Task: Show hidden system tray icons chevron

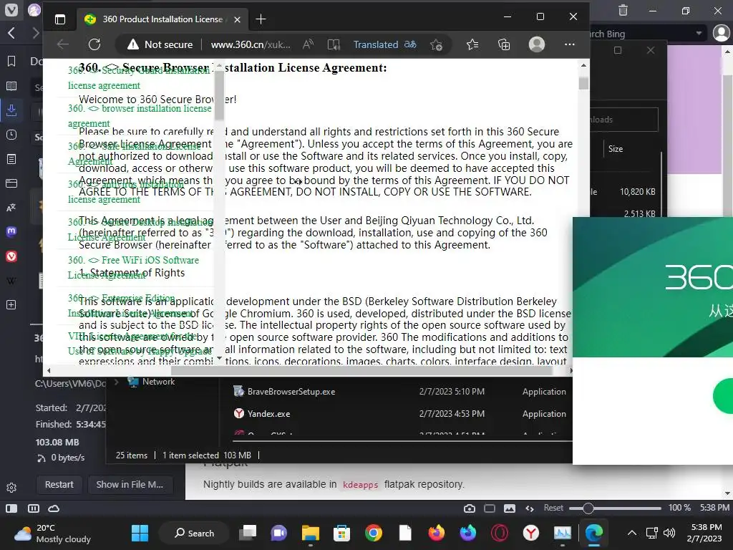Action: pyautogui.click(x=631, y=533)
